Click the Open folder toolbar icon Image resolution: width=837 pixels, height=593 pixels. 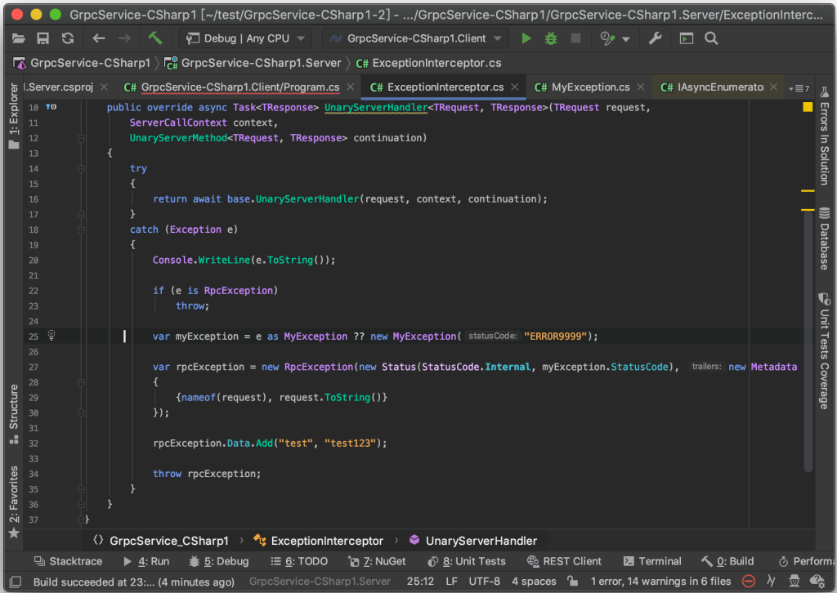click(x=19, y=38)
